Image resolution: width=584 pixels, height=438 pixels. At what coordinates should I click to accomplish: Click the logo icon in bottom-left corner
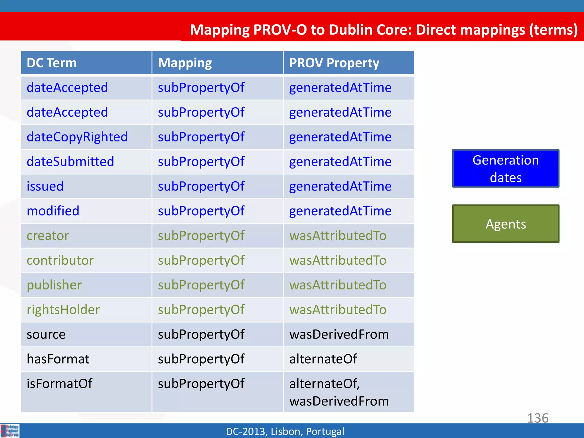(10, 431)
